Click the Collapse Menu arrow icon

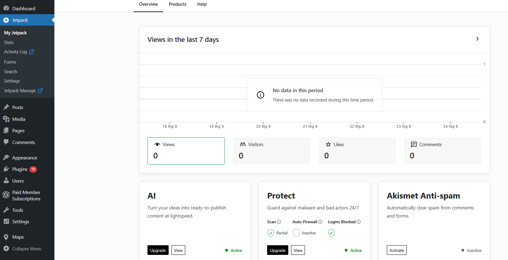(x=6, y=249)
